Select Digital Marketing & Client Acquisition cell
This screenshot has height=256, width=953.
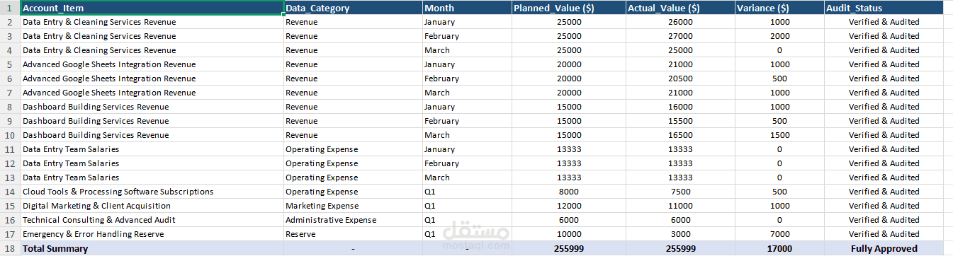click(152, 206)
